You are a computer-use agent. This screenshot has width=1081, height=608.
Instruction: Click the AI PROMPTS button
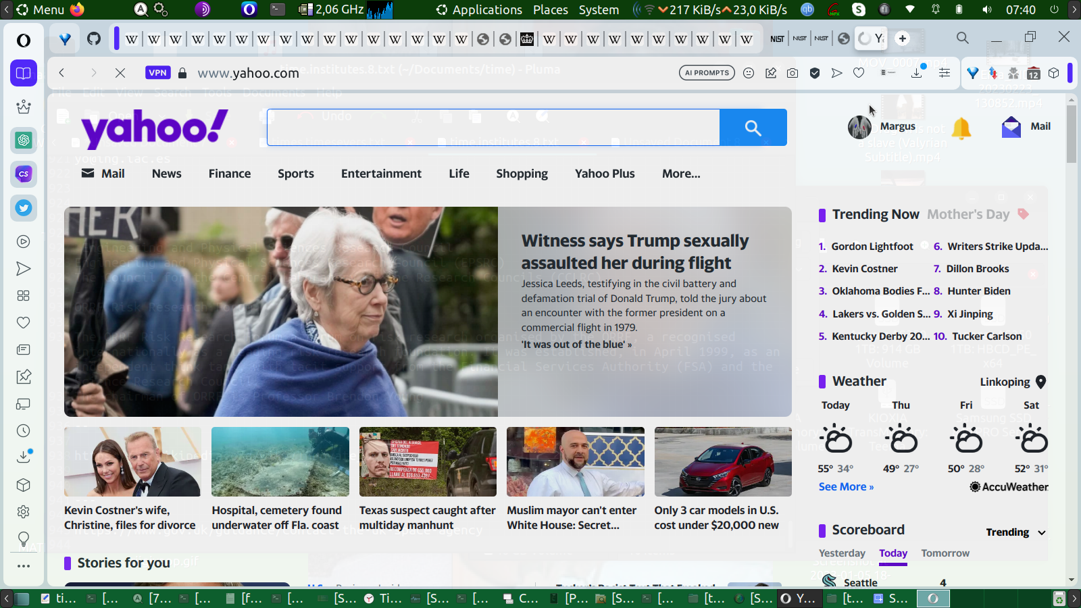coord(707,73)
